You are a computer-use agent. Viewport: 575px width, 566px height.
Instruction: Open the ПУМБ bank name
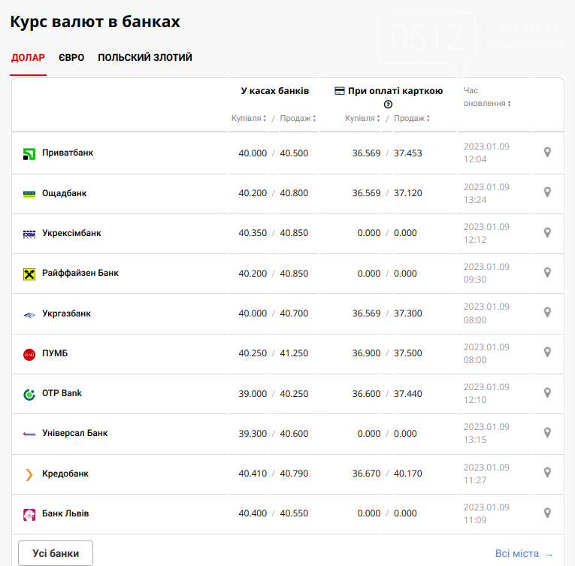click(55, 353)
